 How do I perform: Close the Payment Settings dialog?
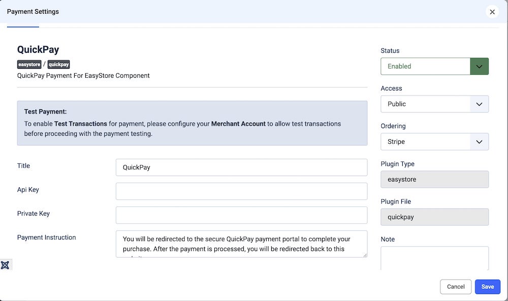tap(492, 12)
